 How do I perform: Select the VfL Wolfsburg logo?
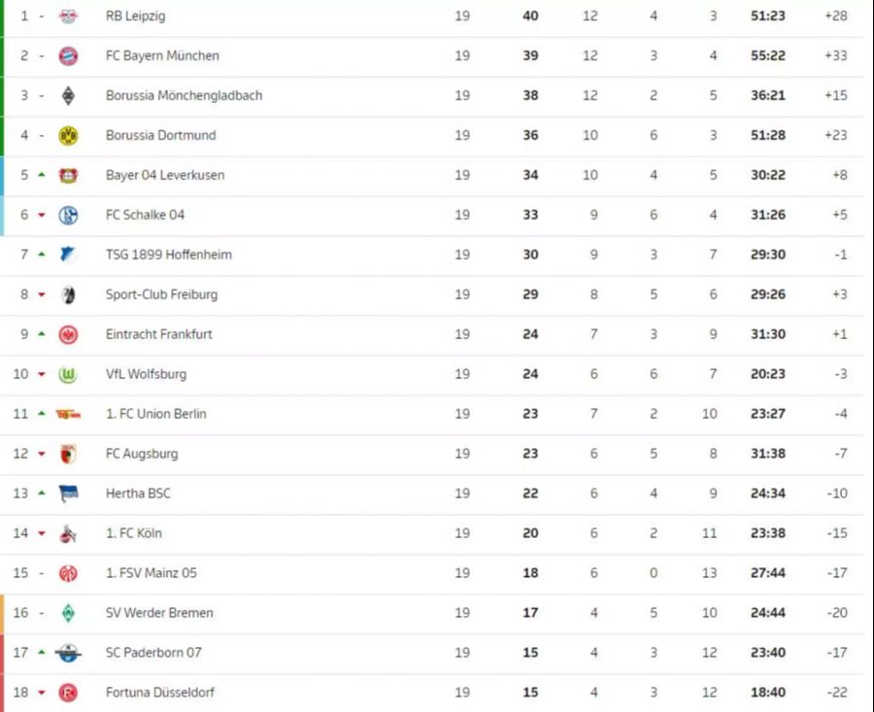[68, 374]
